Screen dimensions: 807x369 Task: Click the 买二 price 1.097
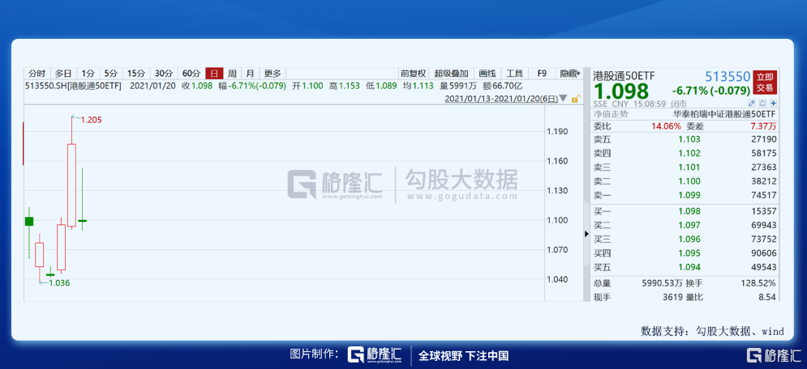[x=689, y=225]
